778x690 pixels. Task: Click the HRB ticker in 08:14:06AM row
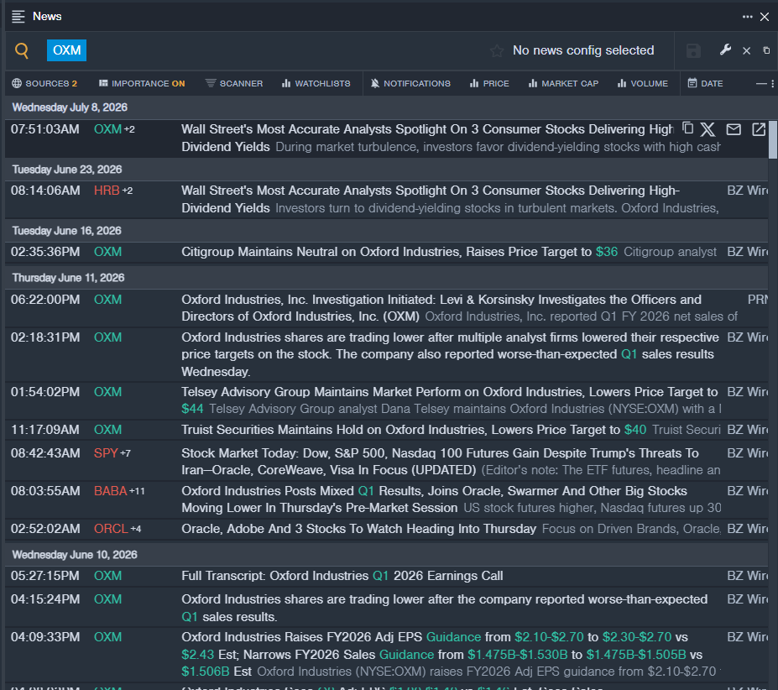[107, 191]
